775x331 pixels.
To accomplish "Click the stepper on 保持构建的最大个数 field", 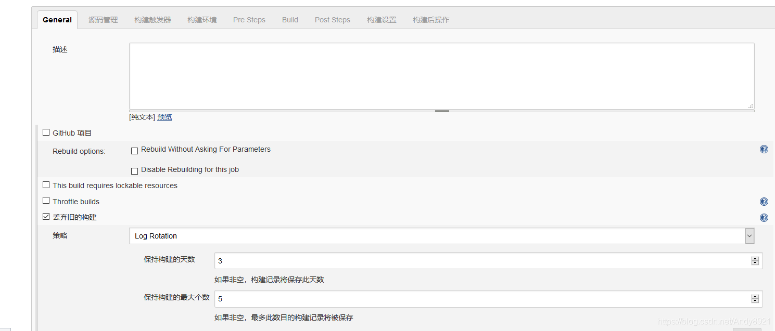I will [x=755, y=299].
